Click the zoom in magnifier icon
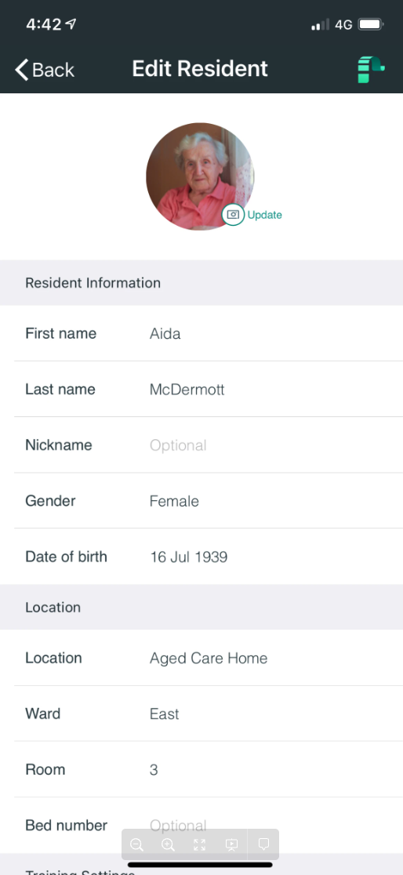The image size is (403, 875). coord(168,844)
